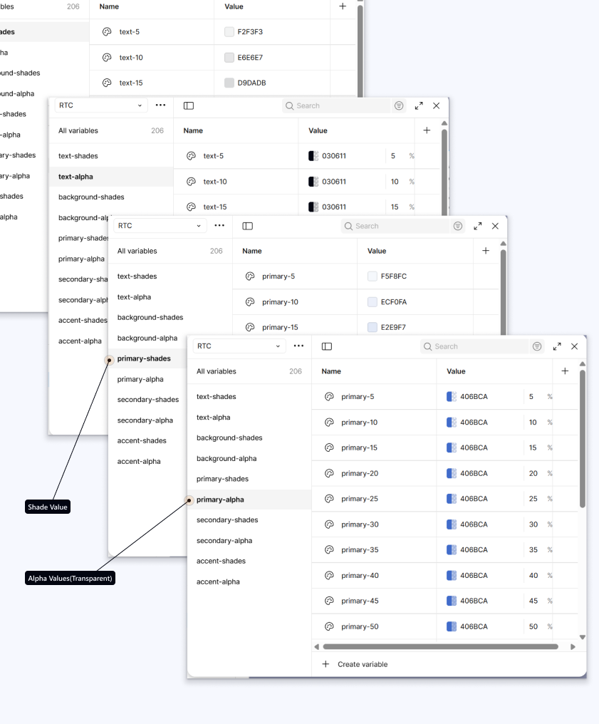Click filter icon in the frontmost panel's search bar
Image resolution: width=599 pixels, height=724 pixels.
537,346
